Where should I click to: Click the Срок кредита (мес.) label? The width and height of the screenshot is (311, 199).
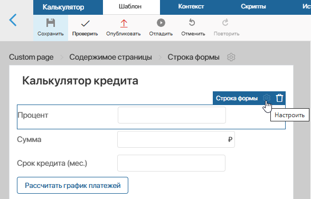point(52,163)
